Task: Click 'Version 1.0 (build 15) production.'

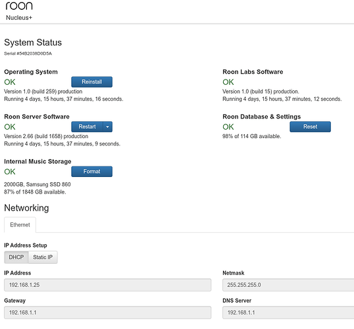Action: [x=261, y=91]
